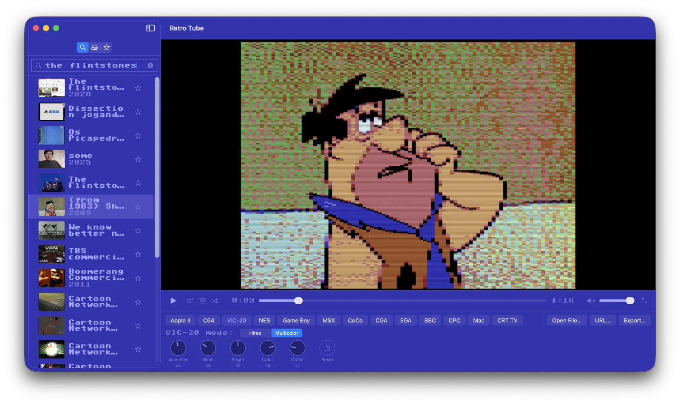Click the Bright knob
Image resolution: width=680 pixels, height=404 pixels.
point(238,348)
